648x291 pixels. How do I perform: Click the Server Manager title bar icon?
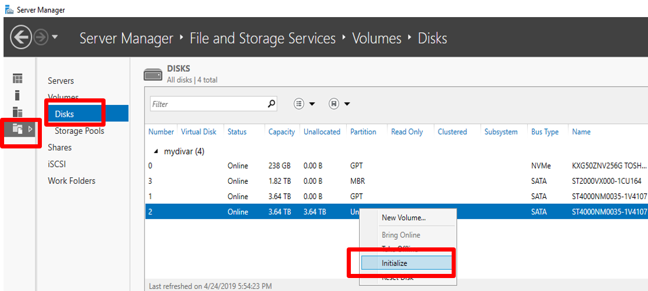click(x=8, y=9)
